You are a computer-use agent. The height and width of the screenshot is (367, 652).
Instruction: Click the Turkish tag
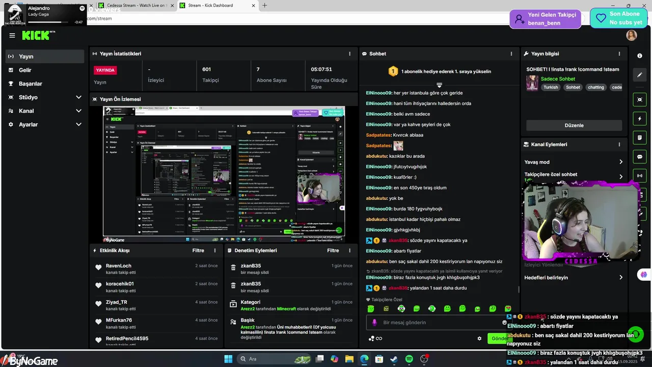(551, 87)
